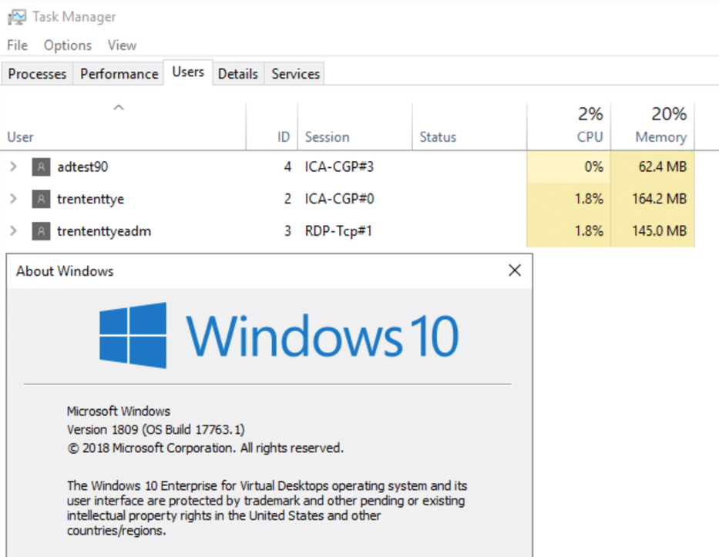Select the Users tab

(188, 72)
